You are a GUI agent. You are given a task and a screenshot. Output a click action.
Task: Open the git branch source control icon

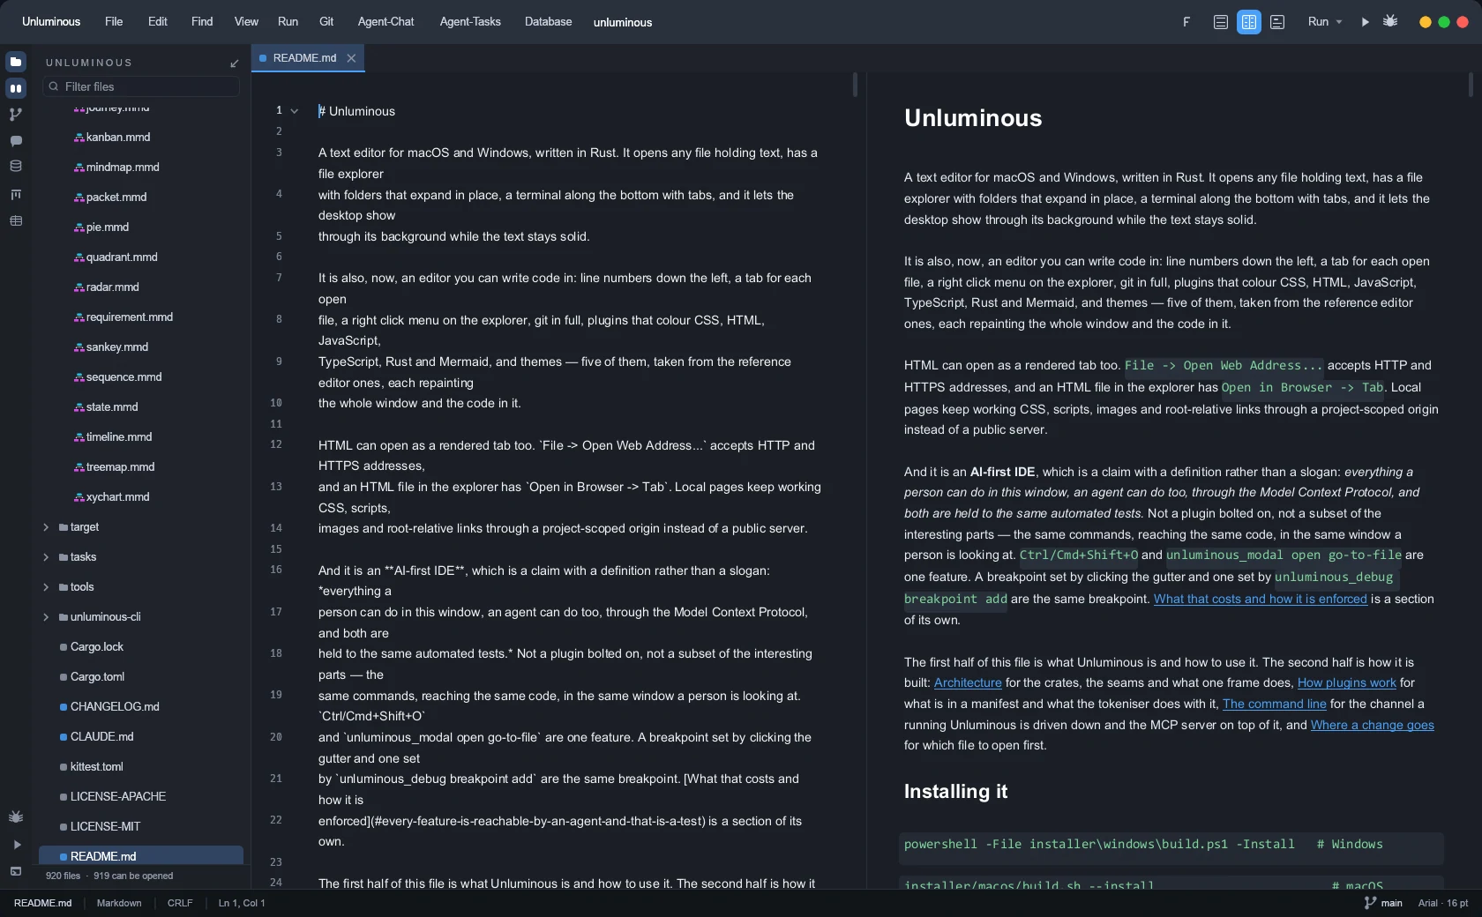(16, 115)
